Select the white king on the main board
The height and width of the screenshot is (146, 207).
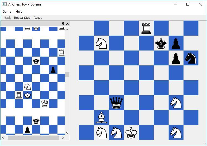131,132
